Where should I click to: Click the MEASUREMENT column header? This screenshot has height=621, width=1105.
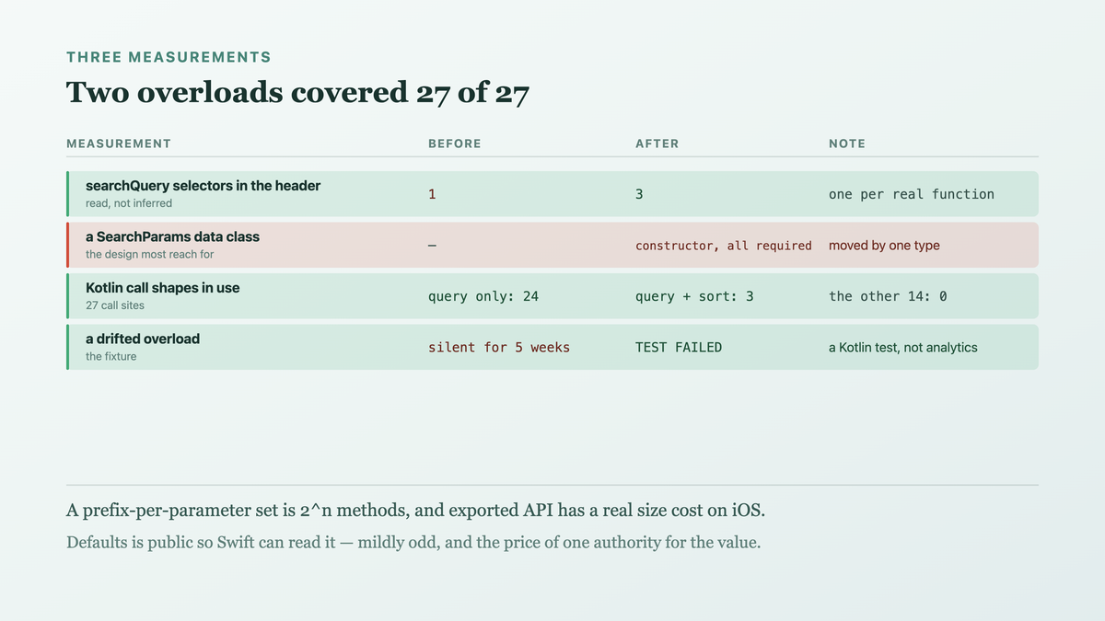click(x=119, y=144)
